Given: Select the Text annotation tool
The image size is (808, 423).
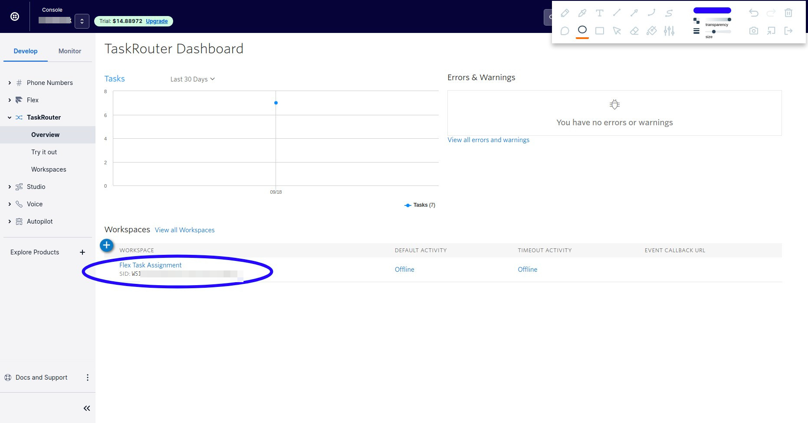Looking at the screenshot, I should [x=599, y=13].
